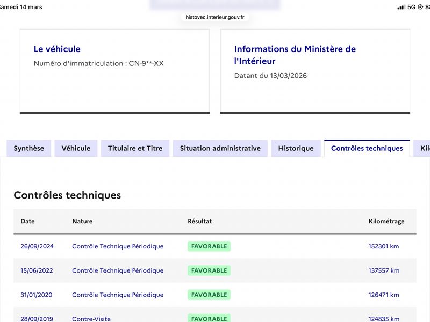430x322 pixels.
Task: Select the Résultat column header
Action: pos(200,221)
